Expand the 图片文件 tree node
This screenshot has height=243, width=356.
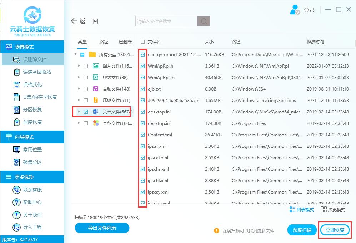pyautogui.click(x=79, y=66)
